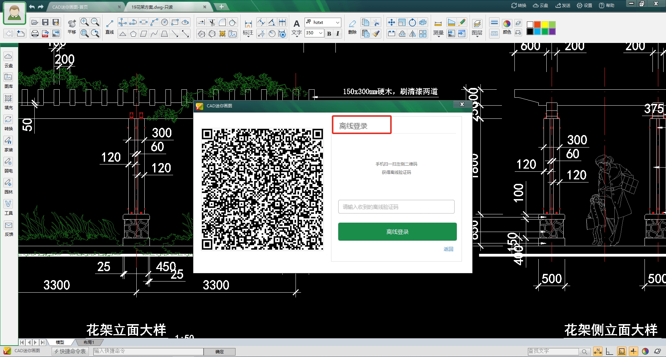Viewport: 666px width, 357px height.
Task: Toggle Bold text formatting
Action: click(x=329, y=34)
